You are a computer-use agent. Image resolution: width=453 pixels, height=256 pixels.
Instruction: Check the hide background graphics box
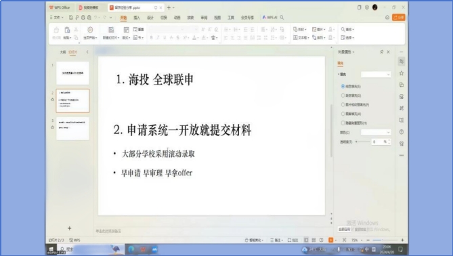tap(343, 123)
